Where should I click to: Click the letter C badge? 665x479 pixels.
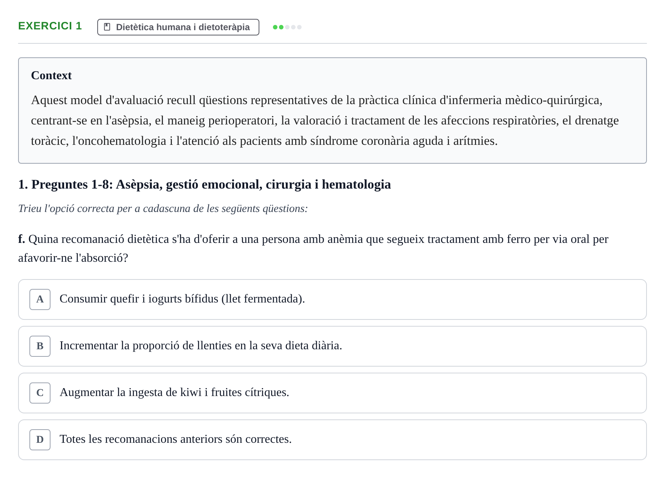pos(40,393)
